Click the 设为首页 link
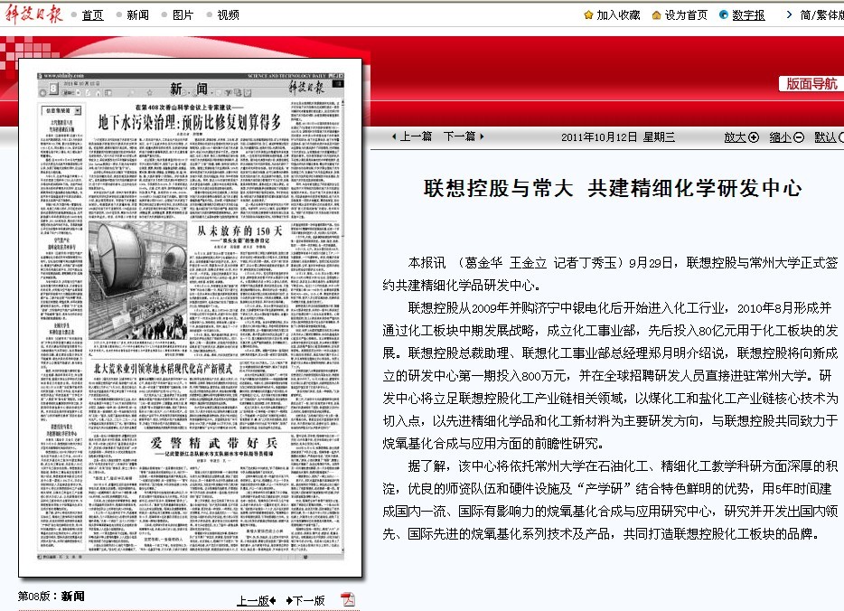This screenshot has width=844, height=611. (x=686, y=15)
